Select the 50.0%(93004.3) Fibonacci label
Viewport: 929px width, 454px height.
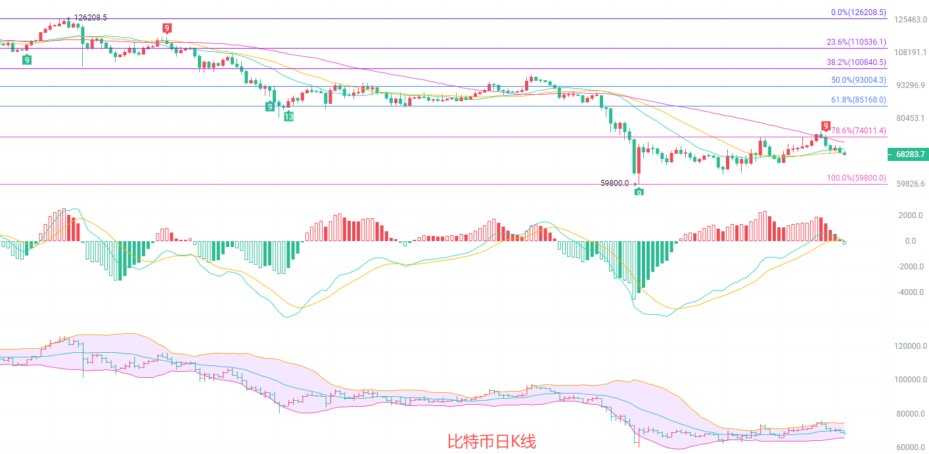tap(858, 80)
